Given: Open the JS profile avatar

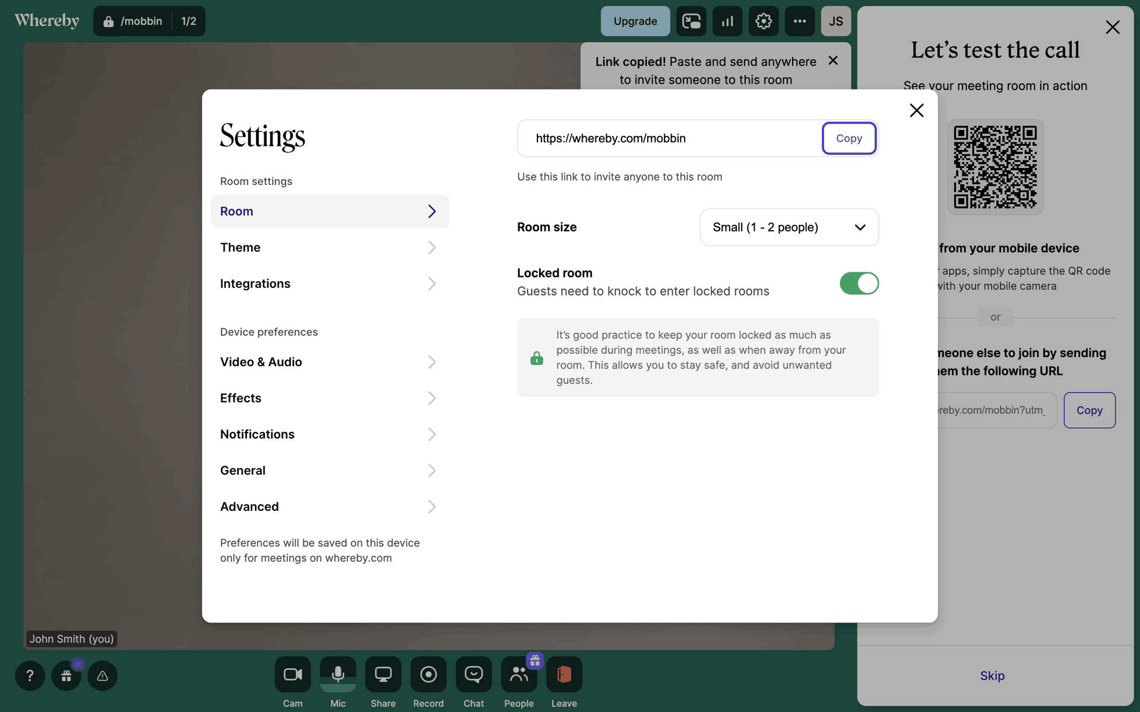Looking at the screenshot, I should (x=836, y=21).
